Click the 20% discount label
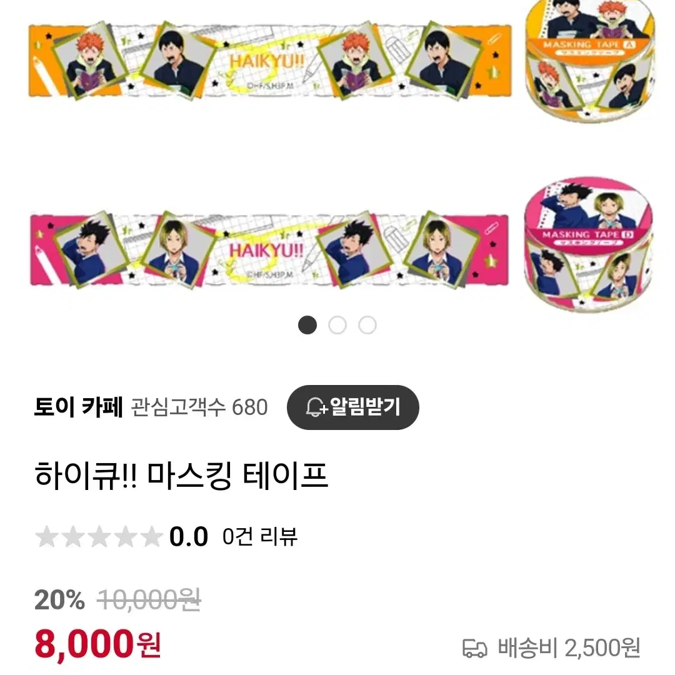The image size is (675, 675). tap(59, 599)
